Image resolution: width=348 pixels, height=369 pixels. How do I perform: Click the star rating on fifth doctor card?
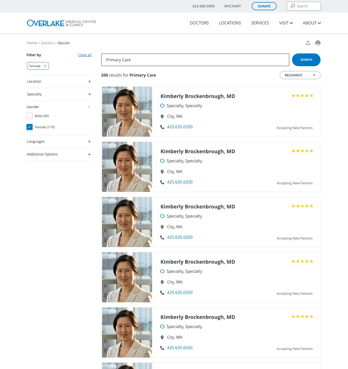302,317
